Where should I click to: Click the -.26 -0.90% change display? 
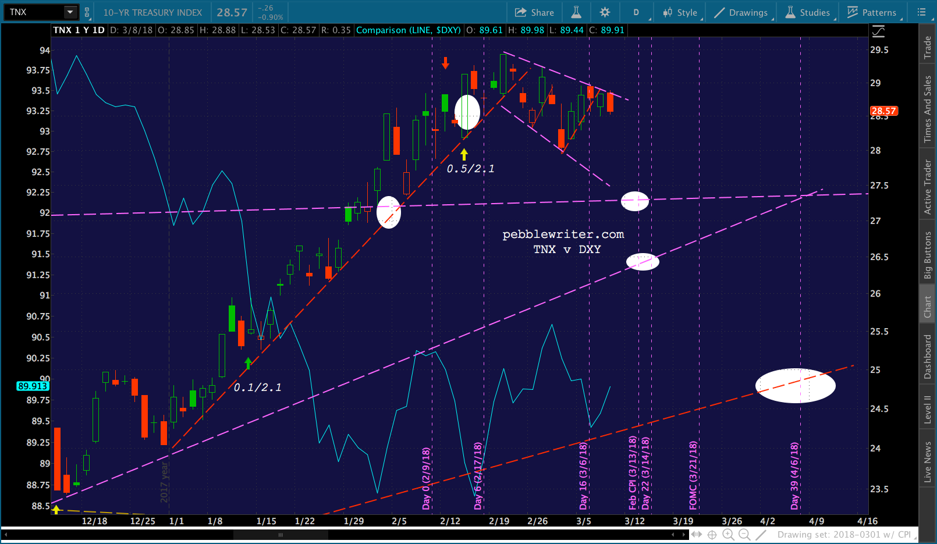click(x=270, y=12)
